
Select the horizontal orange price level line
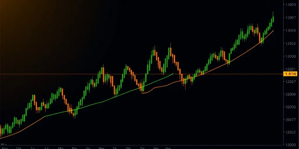pos(142,74)
